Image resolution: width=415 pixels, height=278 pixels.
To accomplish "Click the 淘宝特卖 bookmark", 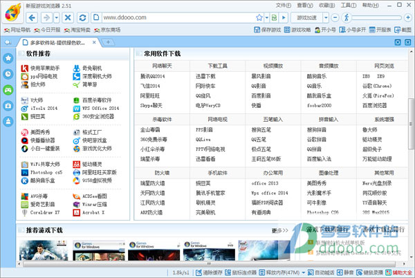I will pyautogui.click(x=77, y=30).
